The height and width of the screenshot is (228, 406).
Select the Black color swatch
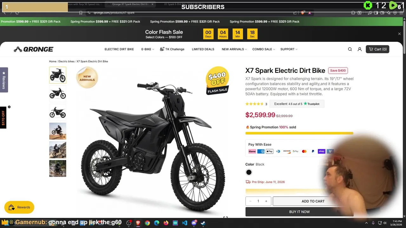pos(249,172)
